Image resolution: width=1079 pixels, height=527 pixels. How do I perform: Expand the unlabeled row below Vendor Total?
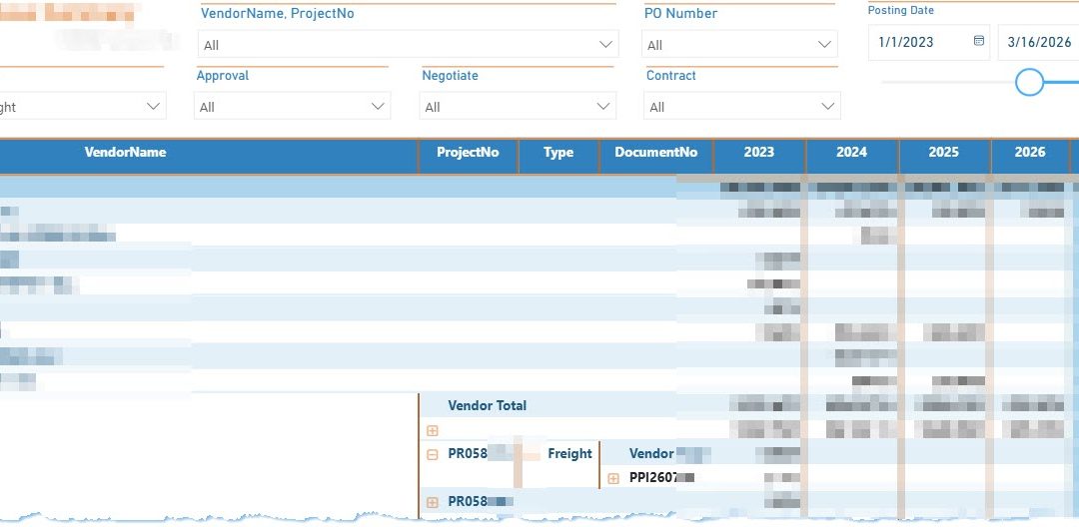(x=433, y=431)
